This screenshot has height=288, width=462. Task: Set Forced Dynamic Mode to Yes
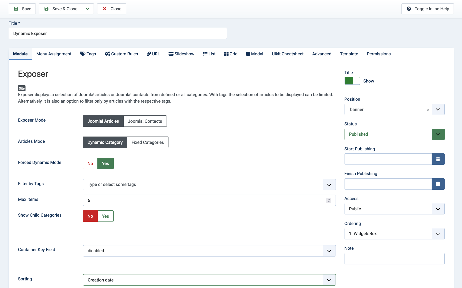click(106, 163)
